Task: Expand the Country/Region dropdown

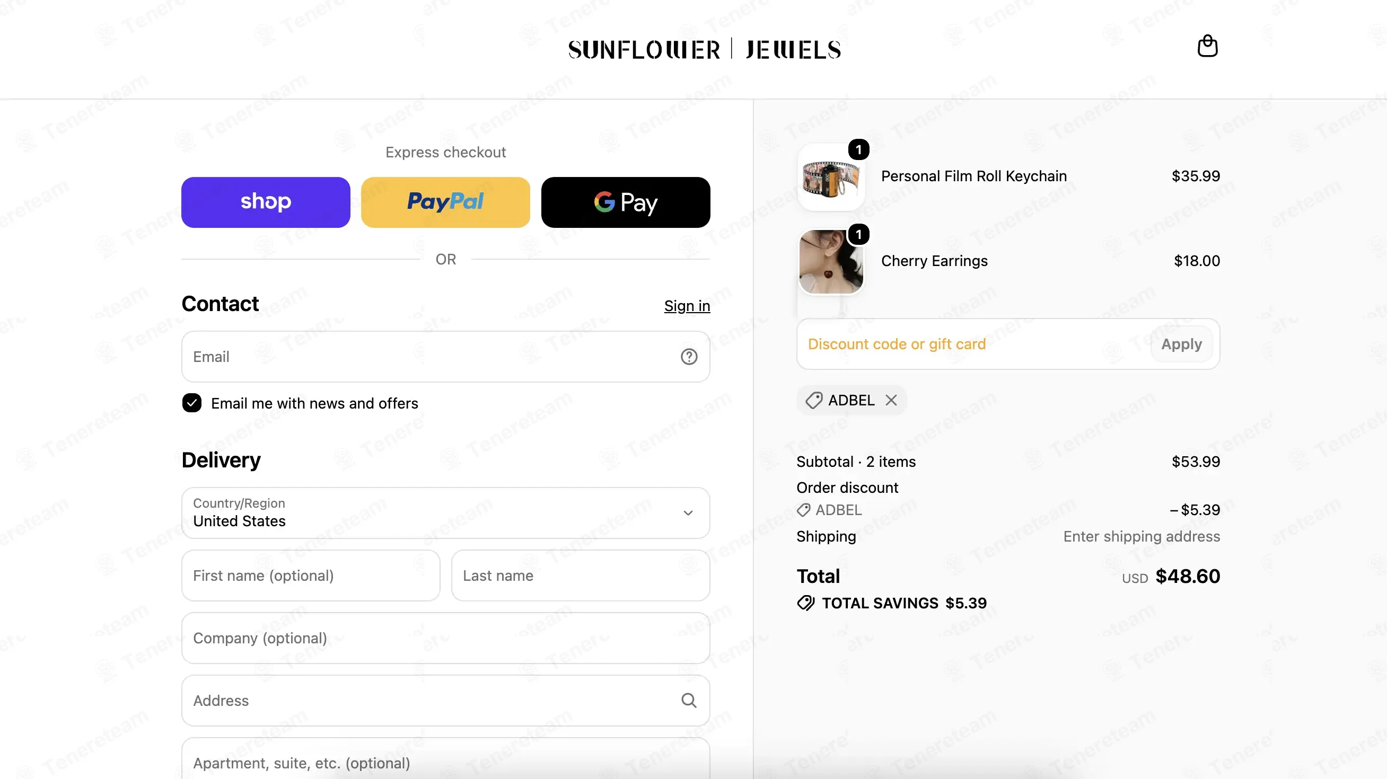Action: (445, 512)
